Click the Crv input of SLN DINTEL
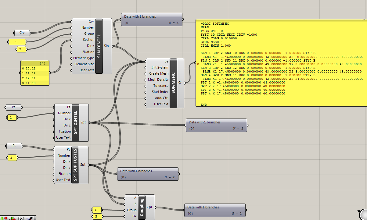 (x=91, y=22)
